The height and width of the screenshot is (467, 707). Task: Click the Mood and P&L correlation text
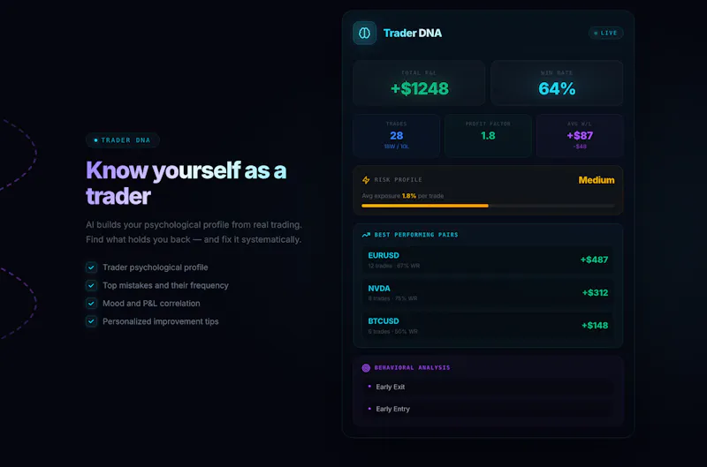click(151, 304)
